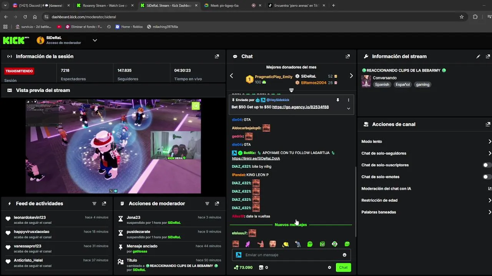Click chat username DIAZ_4321 bite message

tap(241, 166)
